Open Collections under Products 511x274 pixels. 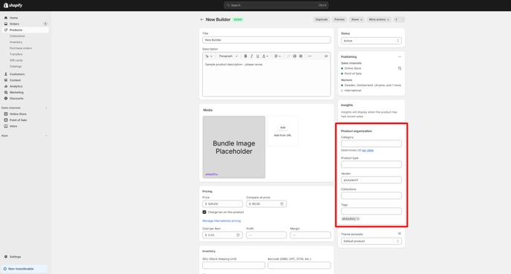[x=17, y=36]
